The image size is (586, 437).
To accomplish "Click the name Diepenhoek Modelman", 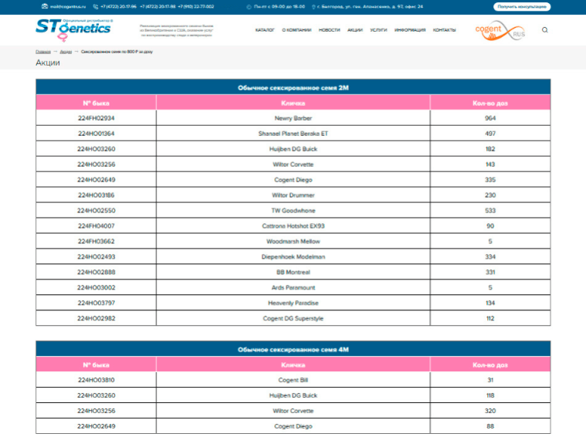I will 293,257.
